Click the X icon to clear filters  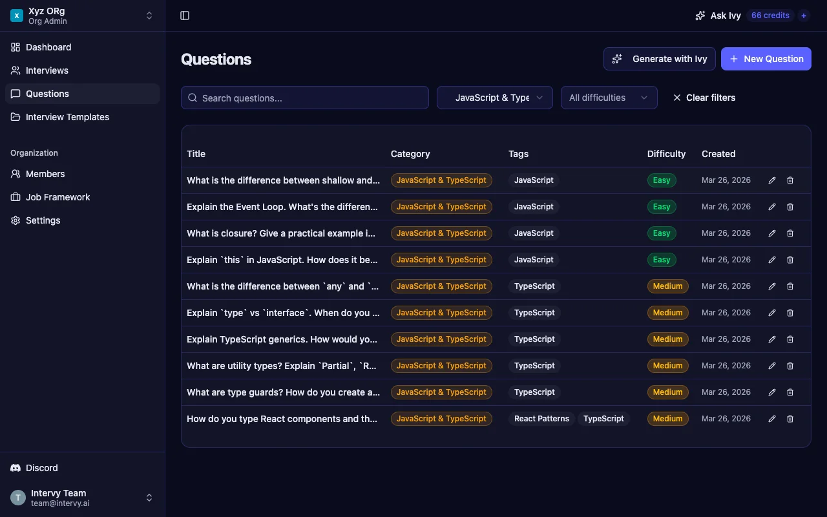pyautogui.click(x=676, y=98)
